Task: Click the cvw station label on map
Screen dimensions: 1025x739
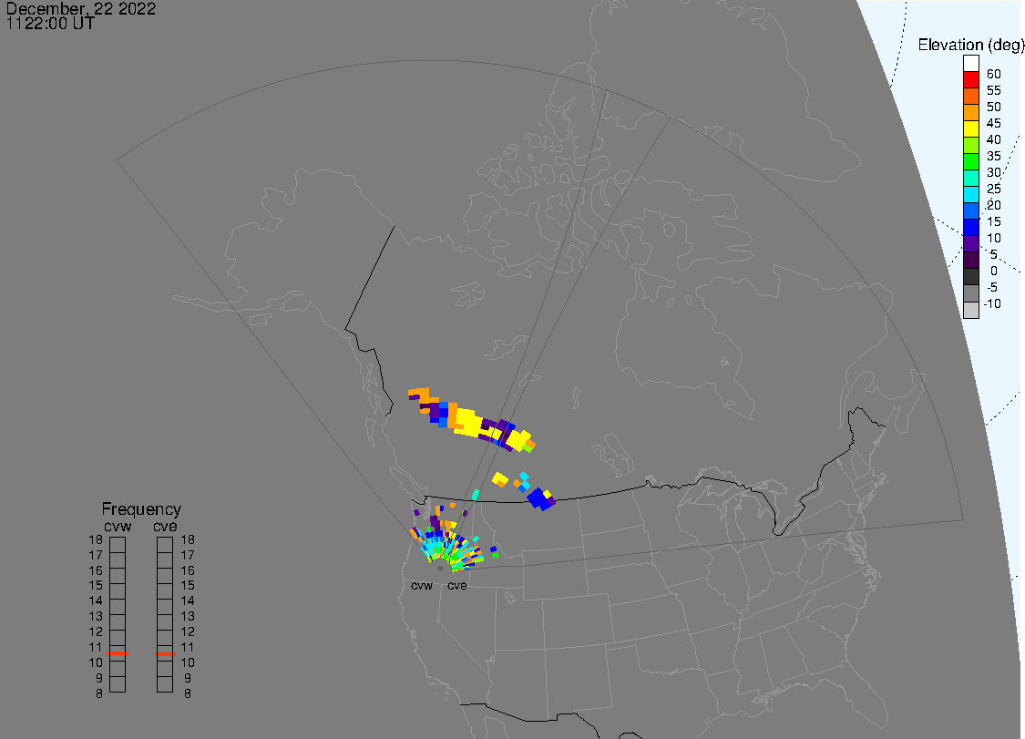Action: [x=422, y=586]
